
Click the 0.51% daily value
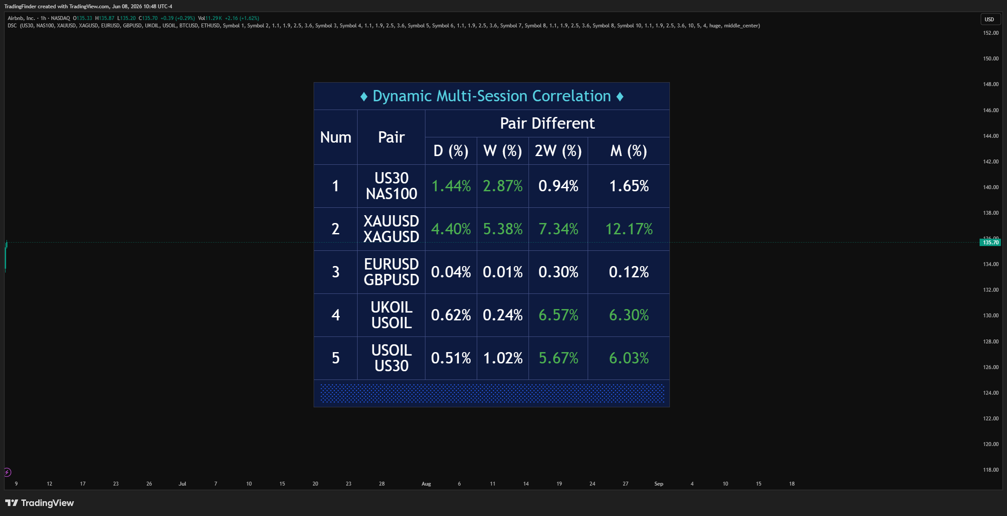coord(451,358)
